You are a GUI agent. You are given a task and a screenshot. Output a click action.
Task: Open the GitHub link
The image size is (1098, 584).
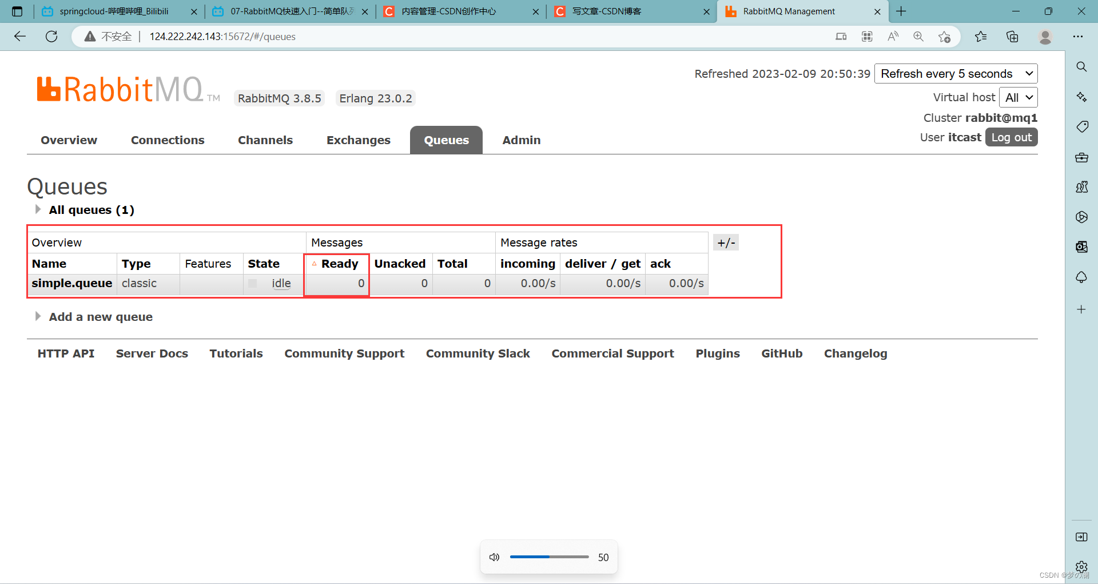click(x=782, y=353)
